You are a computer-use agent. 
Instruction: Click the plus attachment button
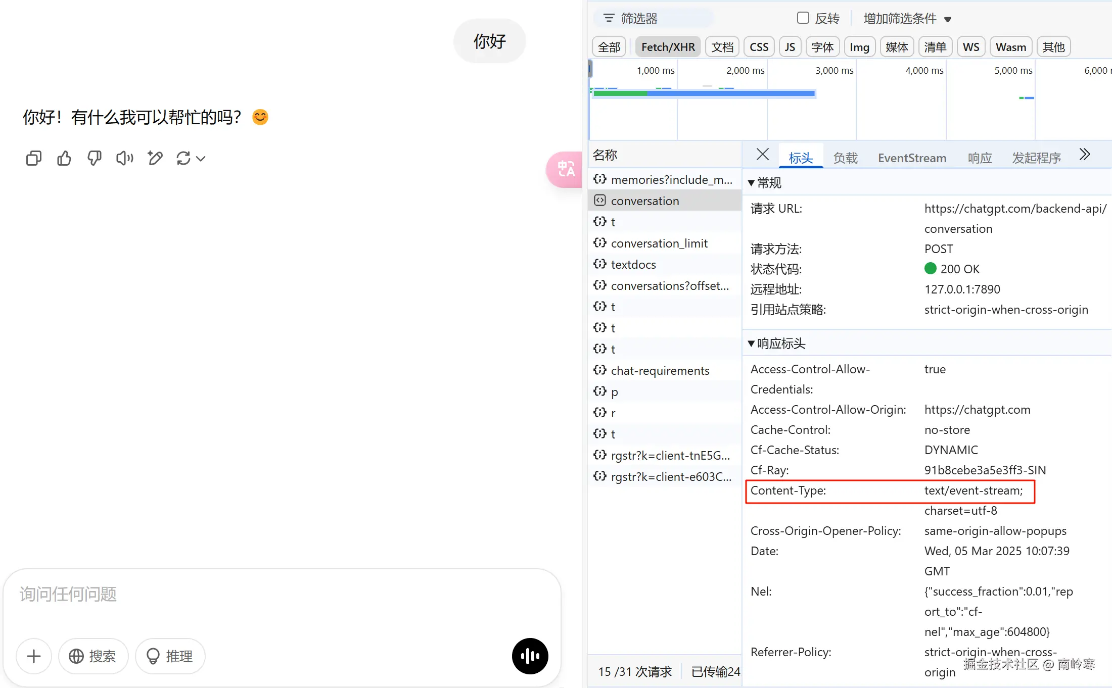[34, 656]
